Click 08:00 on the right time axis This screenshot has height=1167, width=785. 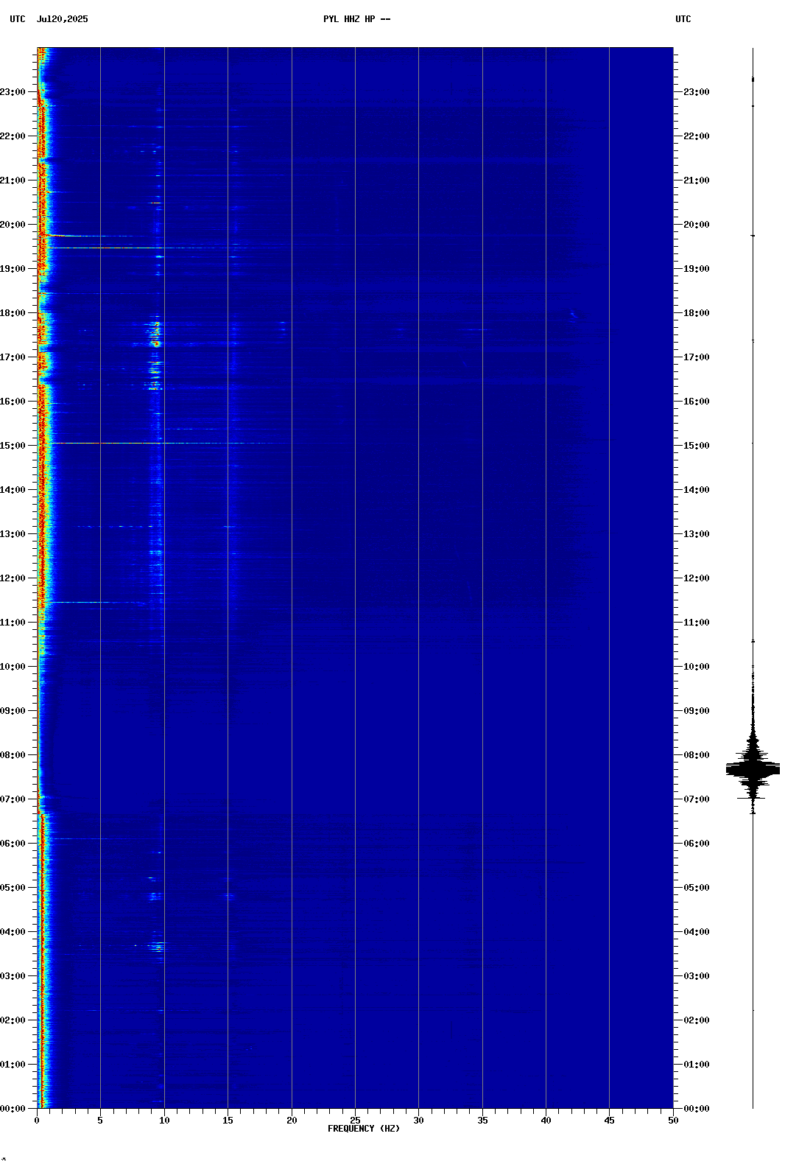(x=697, y=755)
